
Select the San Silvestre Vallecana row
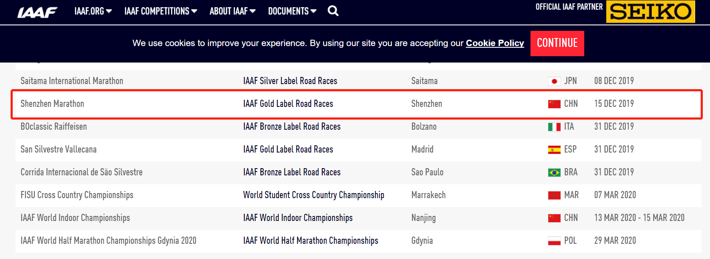click(x=358, y=150)
